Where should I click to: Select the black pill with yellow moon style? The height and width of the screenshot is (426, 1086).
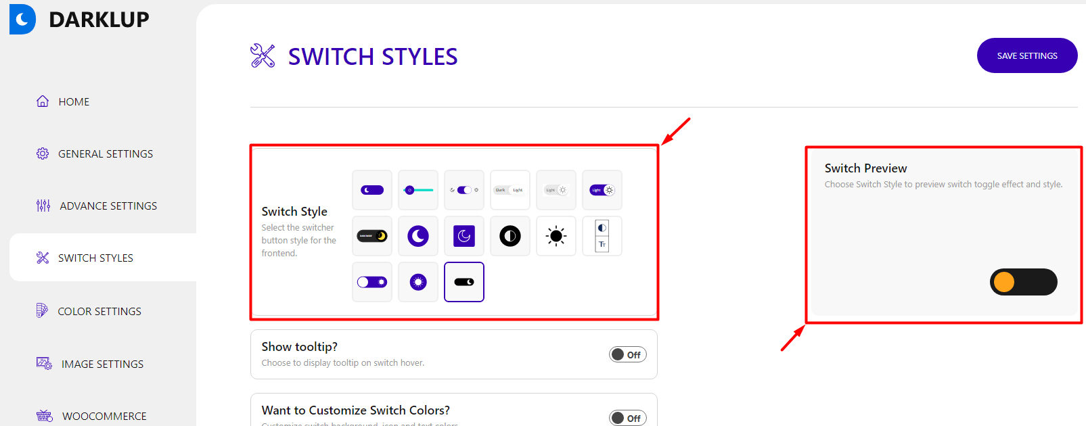pos(372,236)
